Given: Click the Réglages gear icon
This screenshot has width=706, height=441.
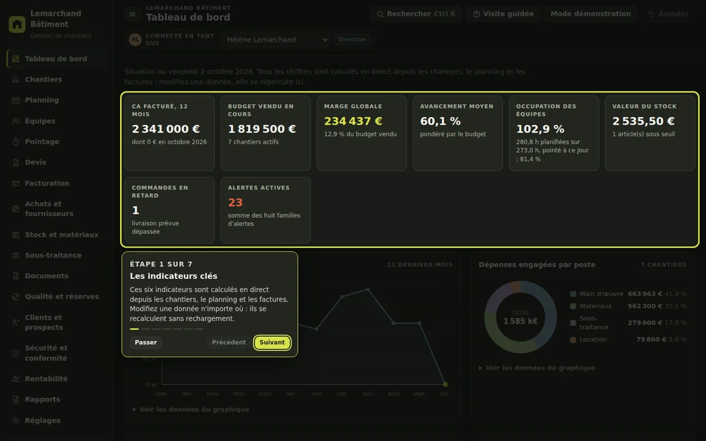Looking at the screenshot, I should pos(15,421).
